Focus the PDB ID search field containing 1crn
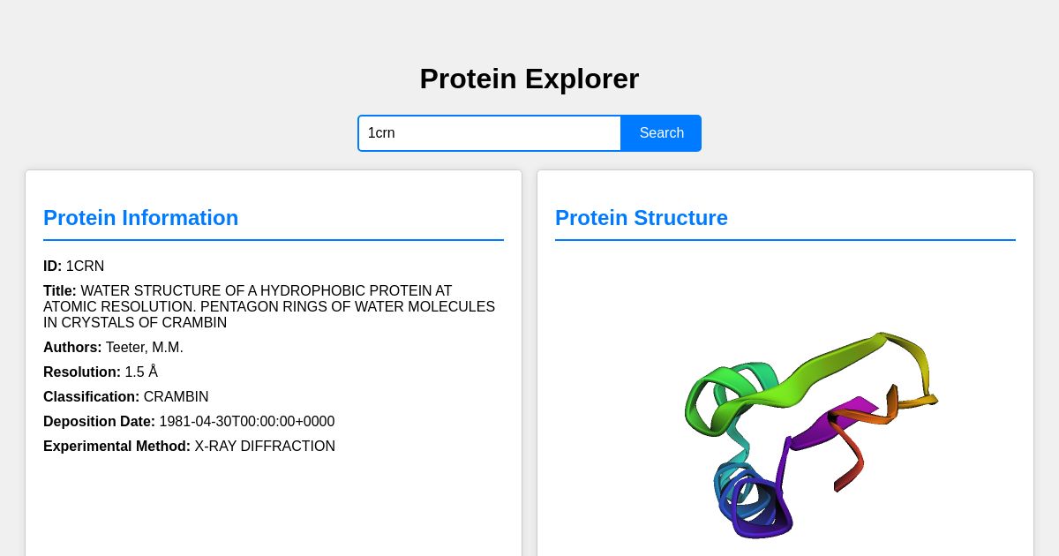 coord(490,133)
